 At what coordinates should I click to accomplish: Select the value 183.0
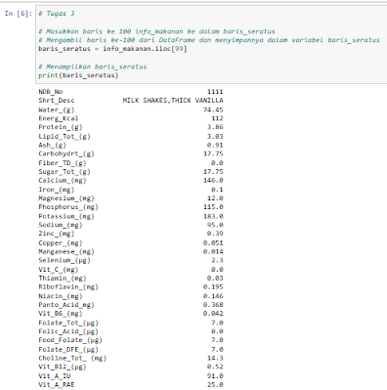pos(213,216)
